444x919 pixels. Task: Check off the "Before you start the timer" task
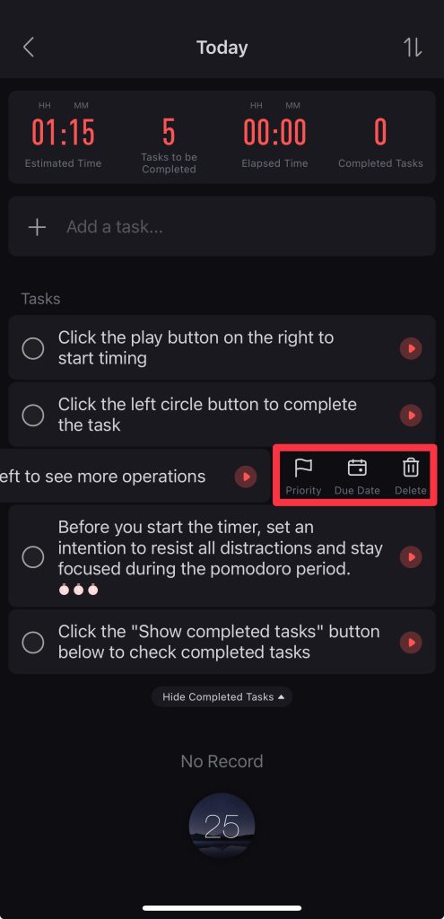33,556
